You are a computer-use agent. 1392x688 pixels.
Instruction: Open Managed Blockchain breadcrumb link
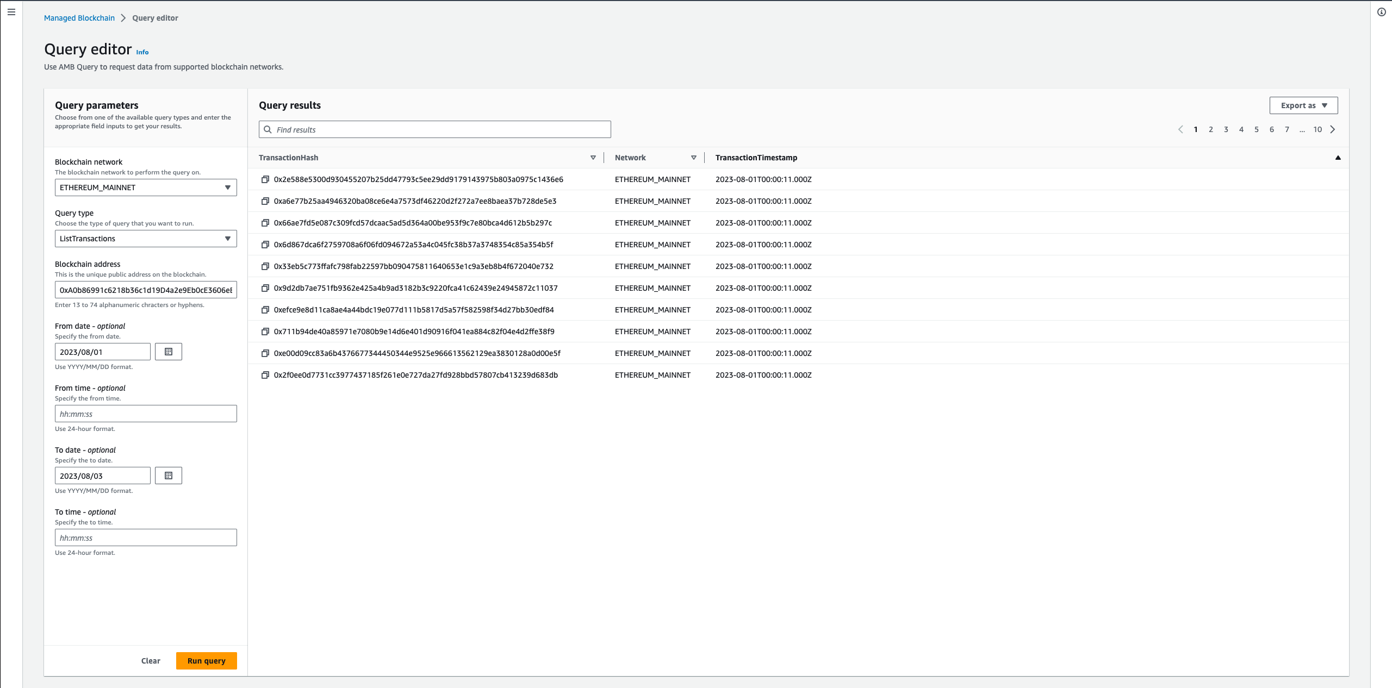(79, 18)
